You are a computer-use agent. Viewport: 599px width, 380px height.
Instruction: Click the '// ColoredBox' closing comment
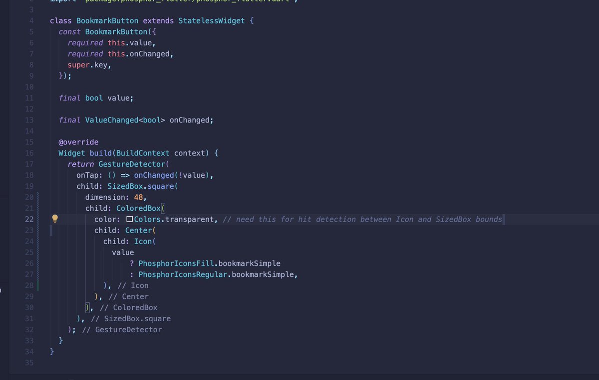coord(128,307)
